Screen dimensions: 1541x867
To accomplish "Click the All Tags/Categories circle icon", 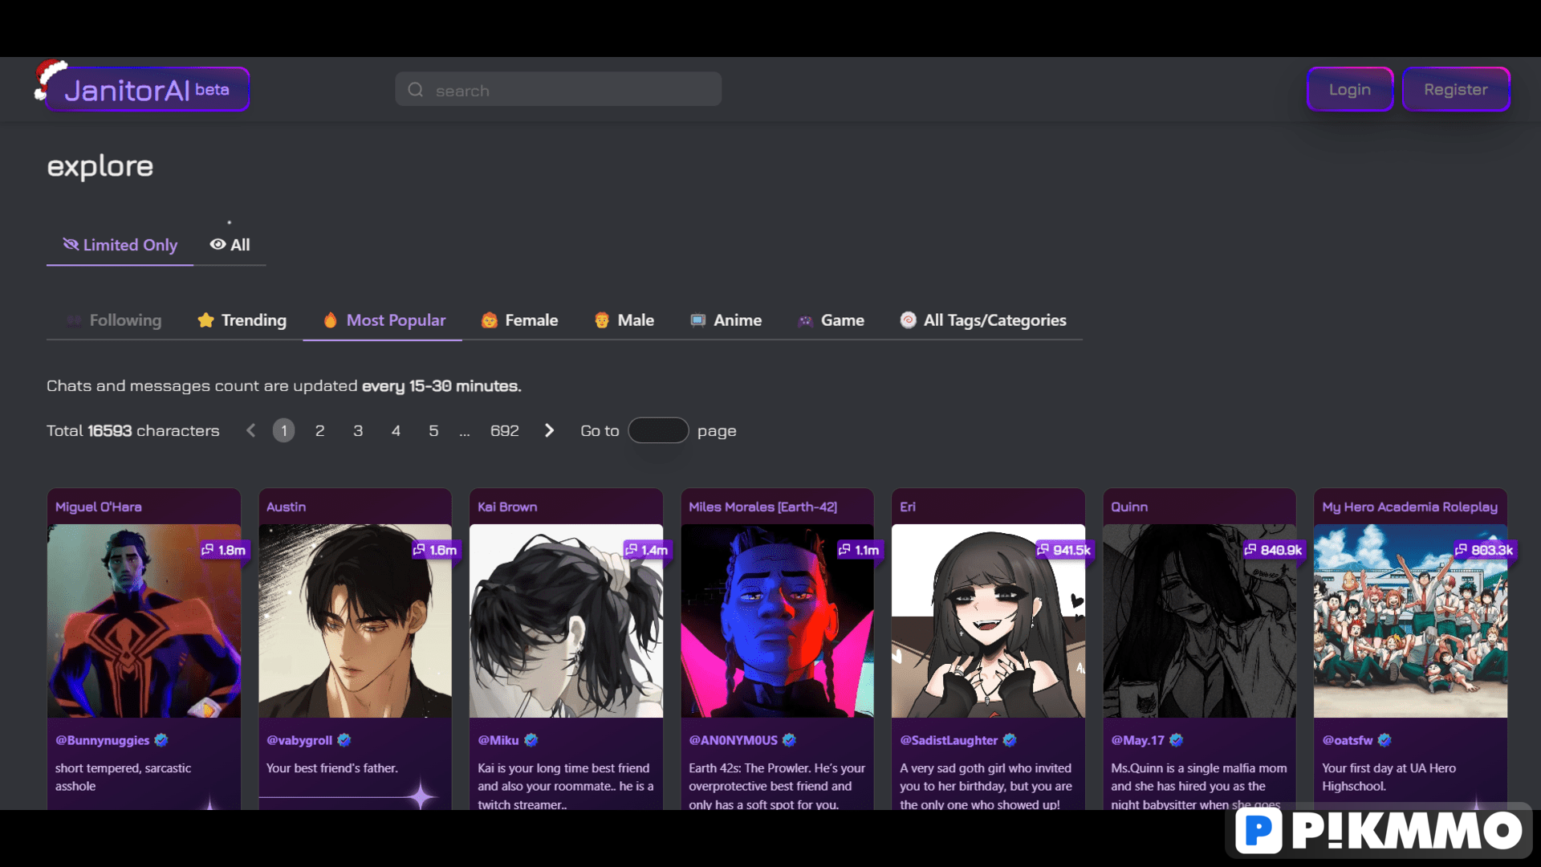I will point(909,320).
